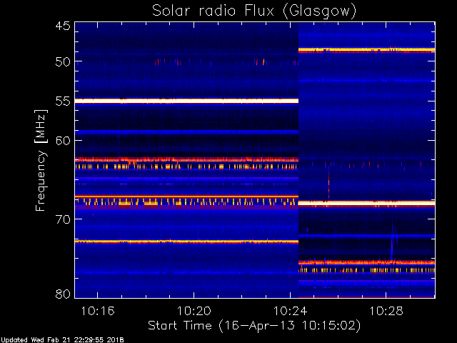
Task: Click the '55' frequency tick label
Action: [x=63, y=101]
